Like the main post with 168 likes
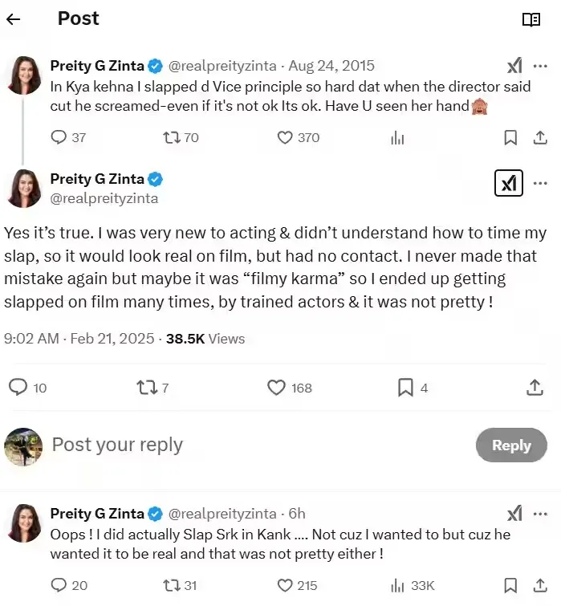 click(276, 388)
